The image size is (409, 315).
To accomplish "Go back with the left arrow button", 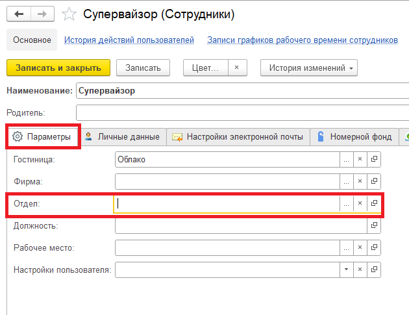I will pyautogui.click(x=19, y=14).
